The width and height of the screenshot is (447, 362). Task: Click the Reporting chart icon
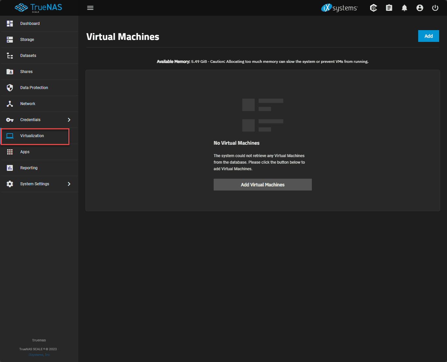9,168
